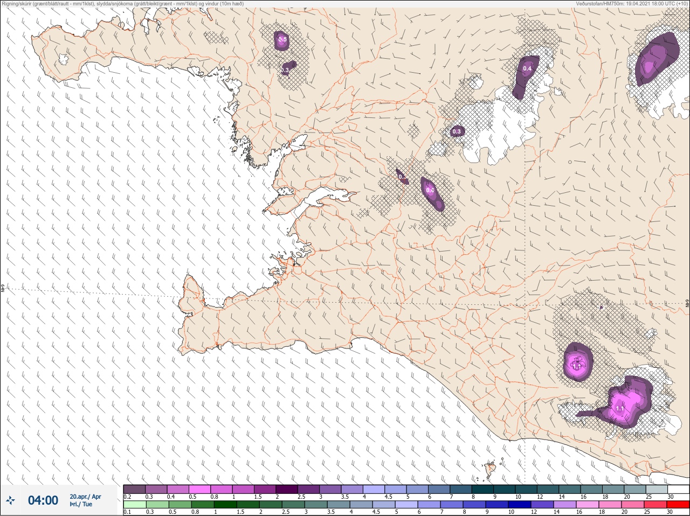This screenshot has width=690, height=516.
Task: Pick the 16–18 light pink bottom-row swatch
Action: coord(588,505)
